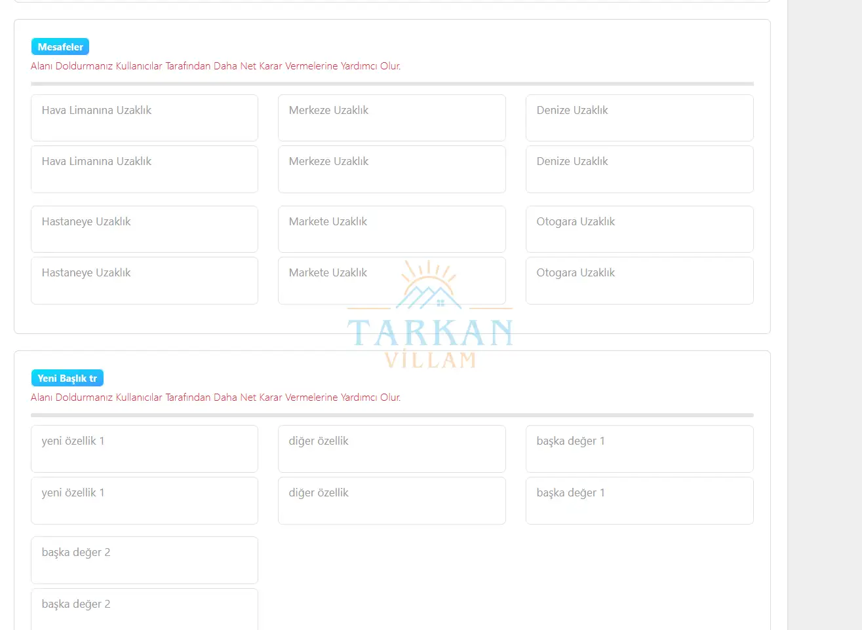862x630 pixels.
Task: Click the upper başka değer 1 field
Action: 639,449
